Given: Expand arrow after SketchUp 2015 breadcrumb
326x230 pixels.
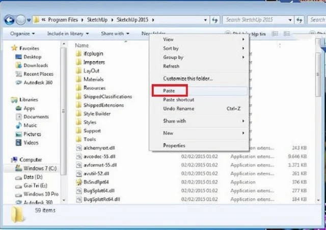Looking at the screenshot, I should [153, 20].
